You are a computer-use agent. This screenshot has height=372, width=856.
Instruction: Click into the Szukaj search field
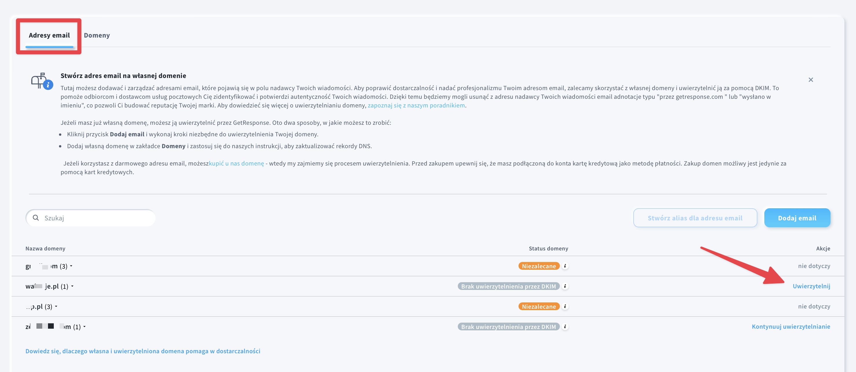[x=96, y=218]
